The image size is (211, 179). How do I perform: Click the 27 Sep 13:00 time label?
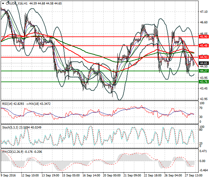pos(194,175)
